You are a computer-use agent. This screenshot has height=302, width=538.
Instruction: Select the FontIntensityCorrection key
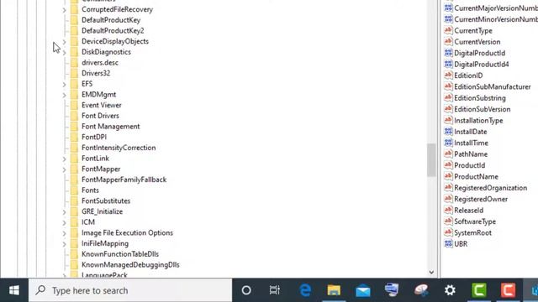tap(119, 148)
